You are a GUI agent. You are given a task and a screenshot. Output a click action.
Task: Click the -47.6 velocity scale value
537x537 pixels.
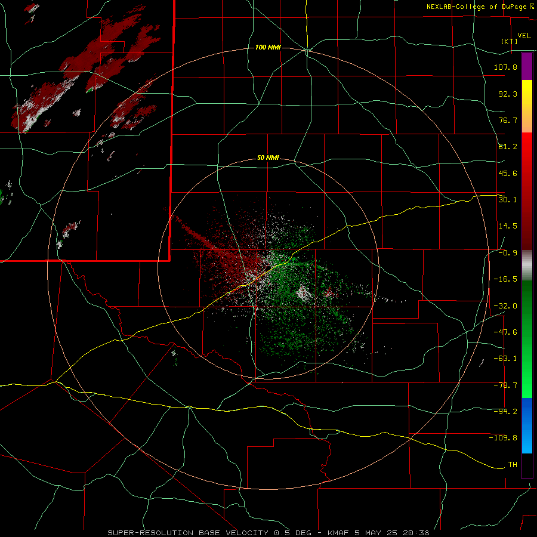505,332
